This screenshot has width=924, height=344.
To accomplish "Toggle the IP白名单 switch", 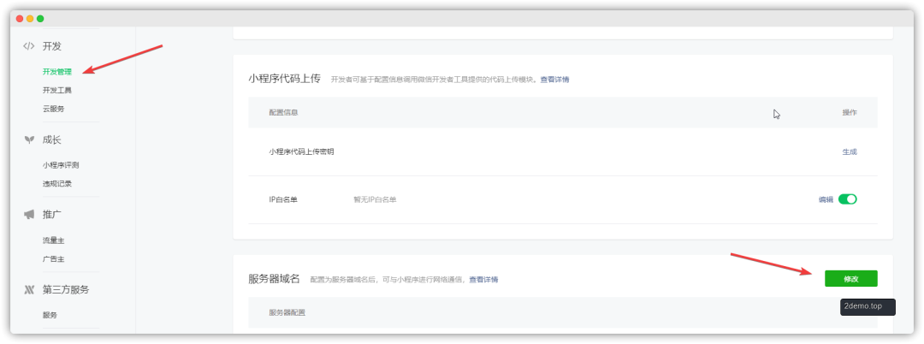I will click(x=847, y=199).
